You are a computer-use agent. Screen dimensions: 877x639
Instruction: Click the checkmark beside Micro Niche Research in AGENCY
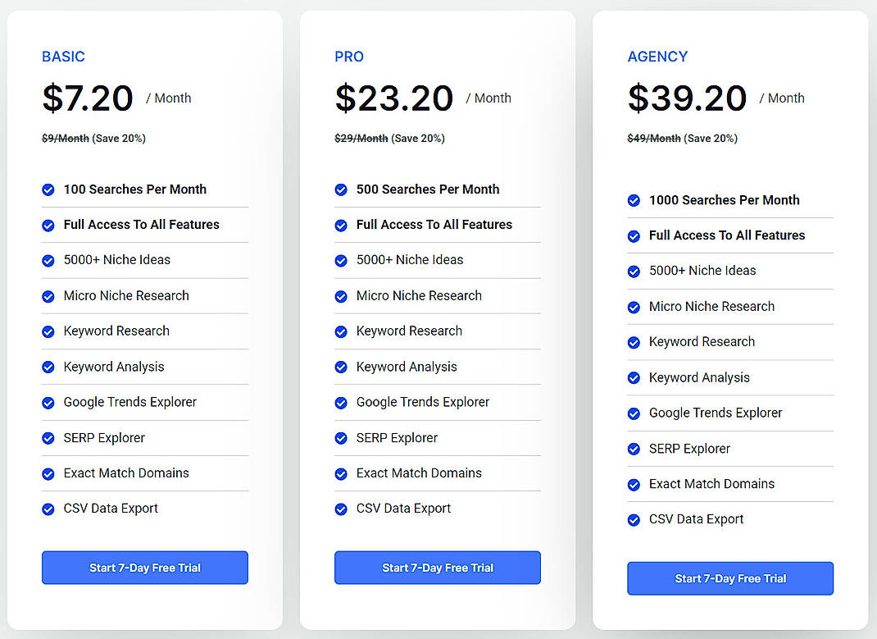634,307
